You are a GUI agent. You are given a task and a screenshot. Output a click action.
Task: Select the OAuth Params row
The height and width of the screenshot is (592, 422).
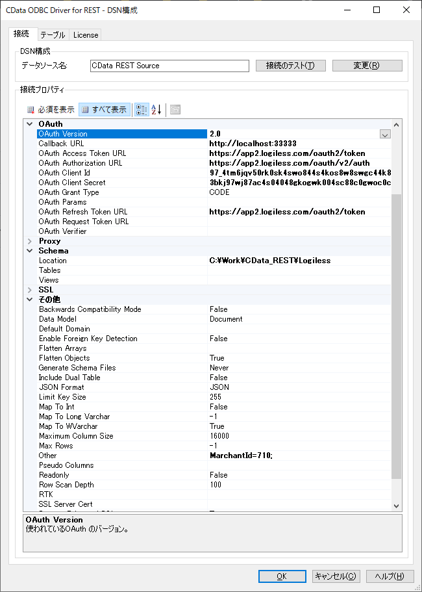click(x=214, y=202)
